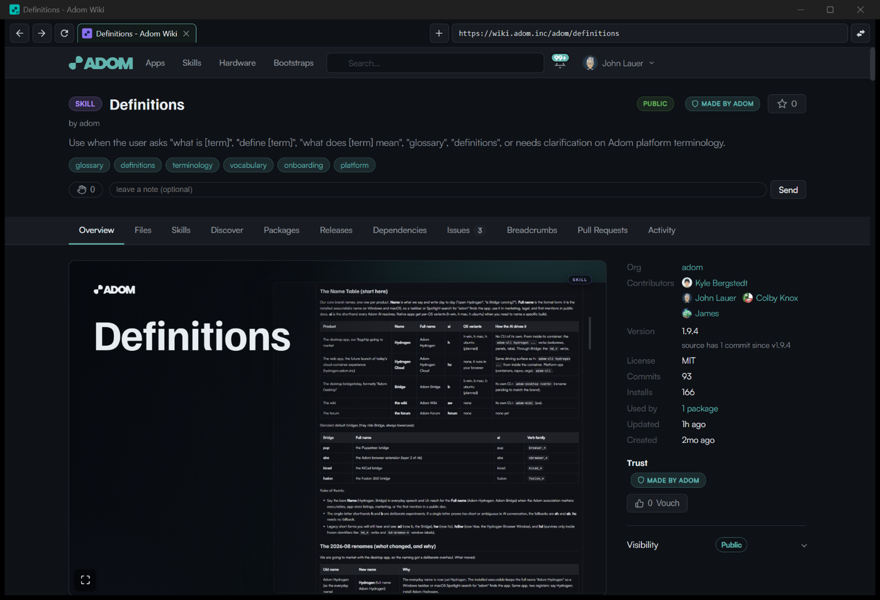The image size is (880, 600).
Task: Open the Issues tab with 3 badge
Action: tap(466, 230)
